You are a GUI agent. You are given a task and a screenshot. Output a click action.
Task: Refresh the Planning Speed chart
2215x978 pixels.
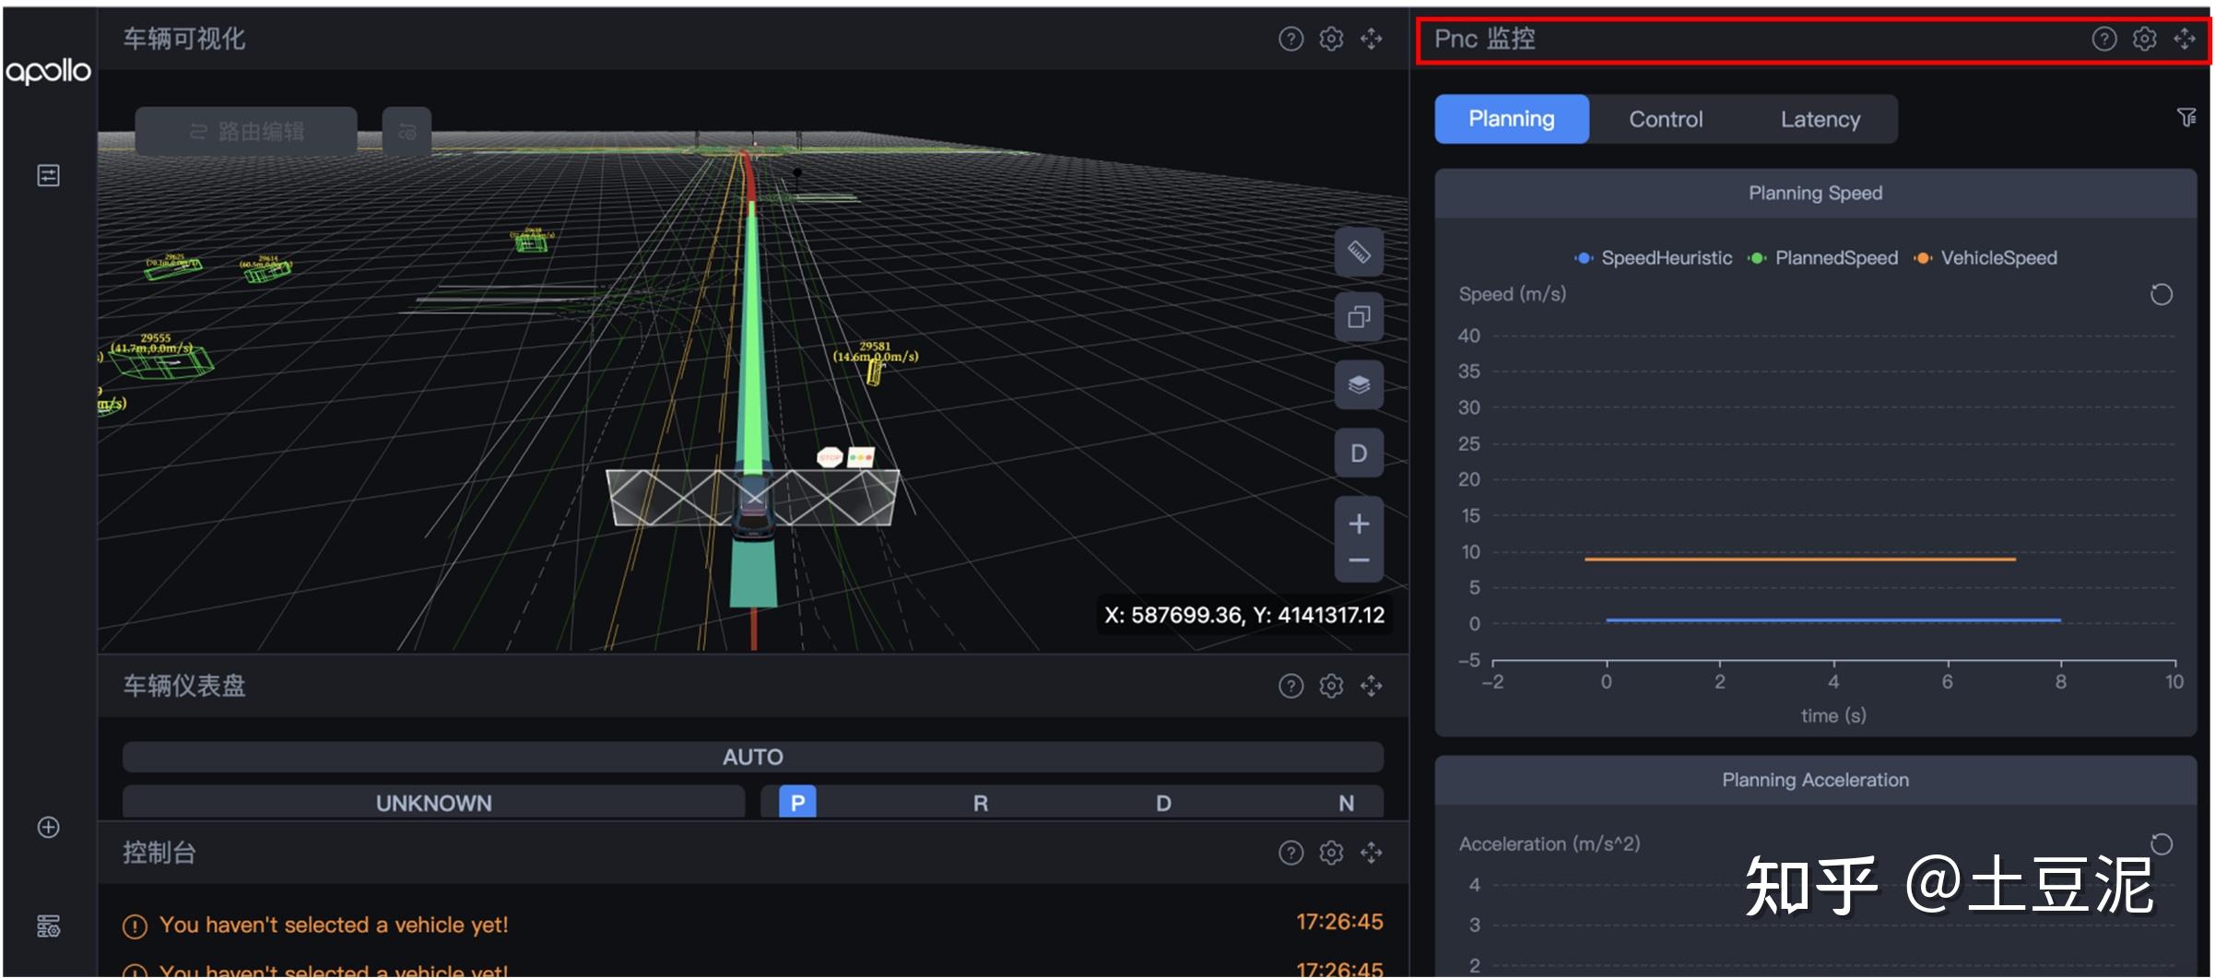point(2161,295)
